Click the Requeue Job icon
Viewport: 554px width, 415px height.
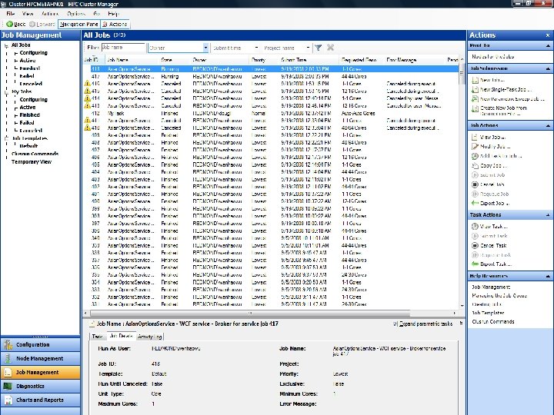pyautogui.click(x=476, y=194)
